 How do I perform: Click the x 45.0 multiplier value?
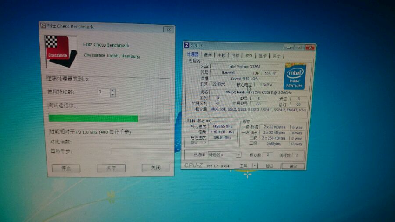223,132
